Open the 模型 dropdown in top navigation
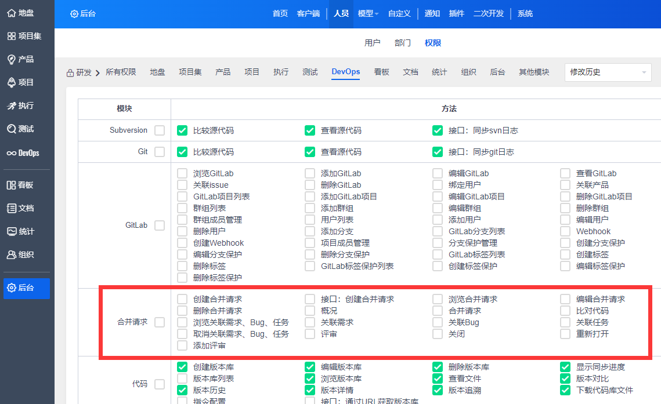This screenshot has width=661, height=404. point(368,13)
